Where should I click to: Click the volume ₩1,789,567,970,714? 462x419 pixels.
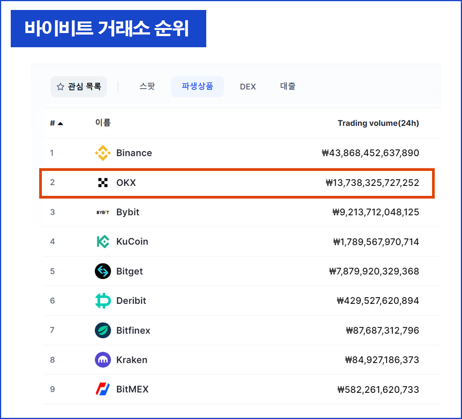tap(376, 242)
